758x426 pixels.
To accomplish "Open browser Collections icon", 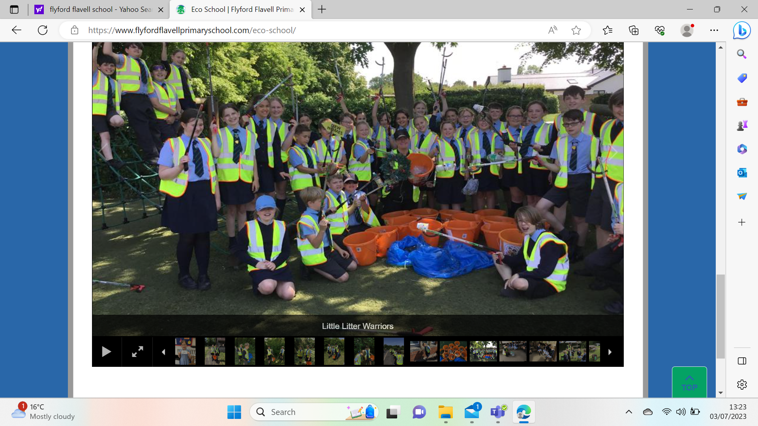I will click(x=634, y=30).
